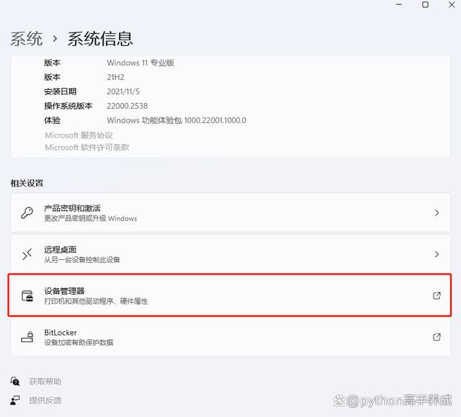Click the Get Help icon
Screen dimensions: 461x417
click(x=15, y=381)
